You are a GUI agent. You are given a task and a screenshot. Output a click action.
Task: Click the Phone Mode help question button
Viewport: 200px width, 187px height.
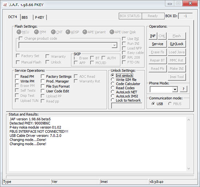pyautogui.click(x=183, y=89)
